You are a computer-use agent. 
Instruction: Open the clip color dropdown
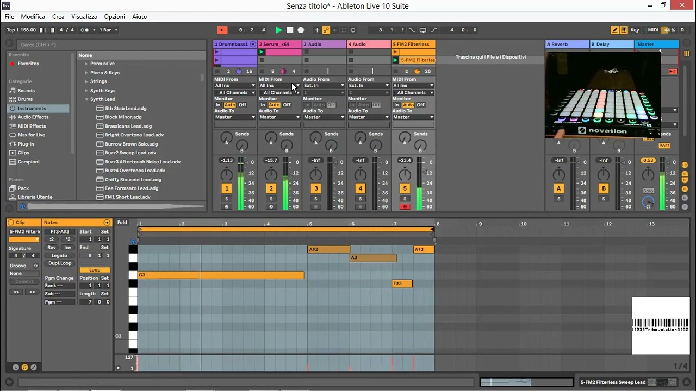(x=24, y=239)
